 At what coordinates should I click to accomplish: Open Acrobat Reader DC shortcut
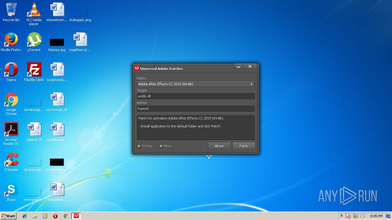11,134
